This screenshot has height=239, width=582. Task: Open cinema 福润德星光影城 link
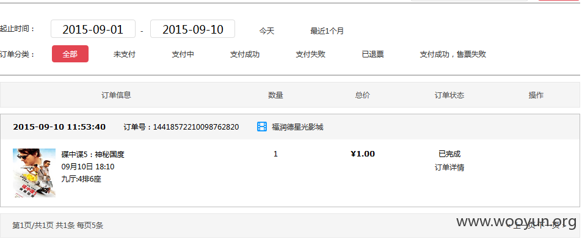(297, 127)
